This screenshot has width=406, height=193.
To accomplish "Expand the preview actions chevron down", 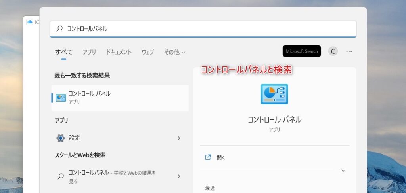I will point(343,170).
